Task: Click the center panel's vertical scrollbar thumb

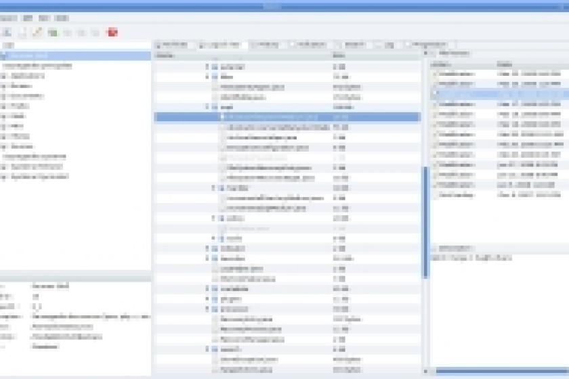Action: 425,222
